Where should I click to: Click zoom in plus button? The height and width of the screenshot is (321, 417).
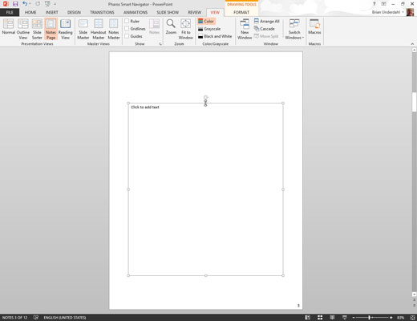(391, 318)
